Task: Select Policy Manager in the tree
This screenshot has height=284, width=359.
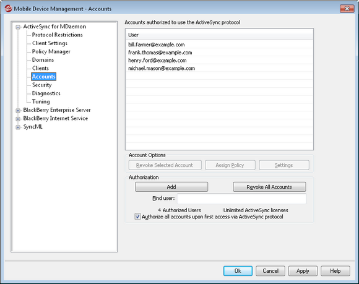Action: [x=51, y=51]
